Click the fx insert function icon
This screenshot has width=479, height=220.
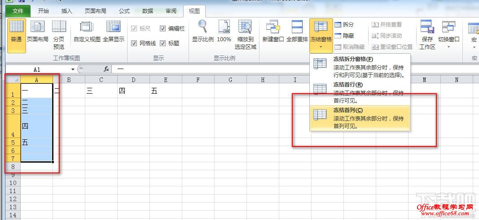point(106,69)
